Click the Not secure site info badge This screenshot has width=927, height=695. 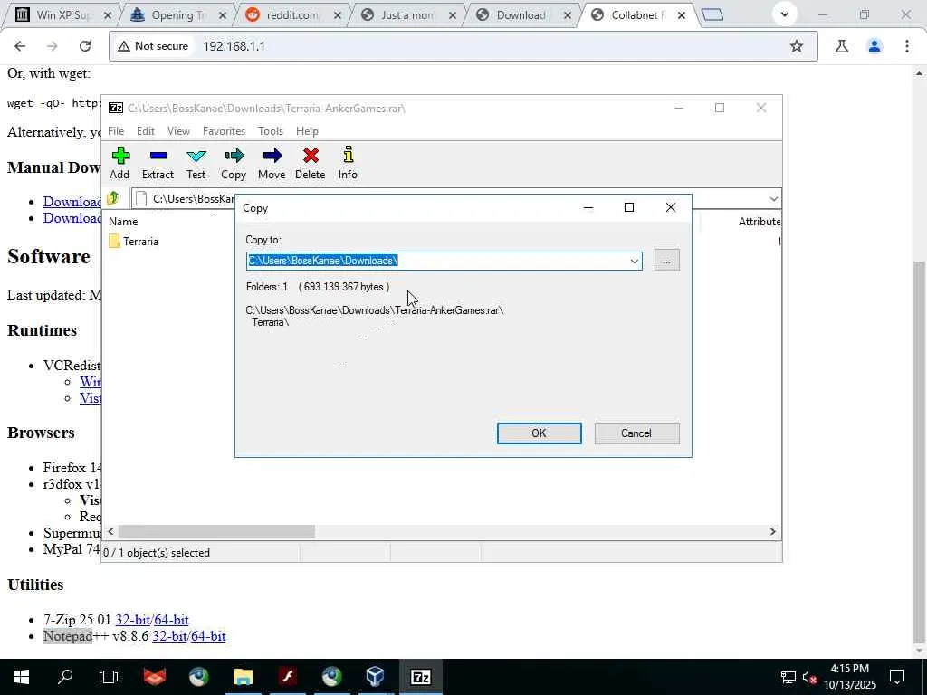pos(153,46)
